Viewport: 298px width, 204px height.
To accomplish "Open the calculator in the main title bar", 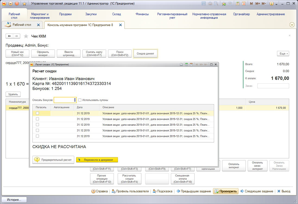I will [238, 4].
